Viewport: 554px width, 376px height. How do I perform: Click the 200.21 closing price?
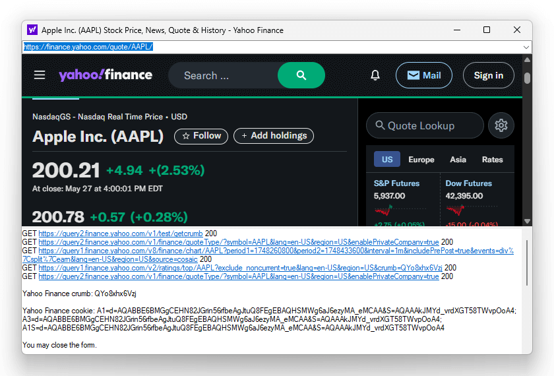(x=66, y=170)
